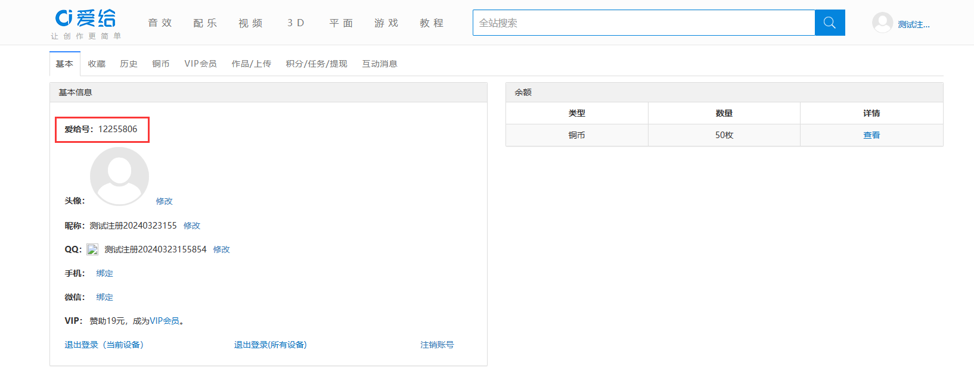
Task: Click the 爱给号 number 12255806
Action: (117, 129)
